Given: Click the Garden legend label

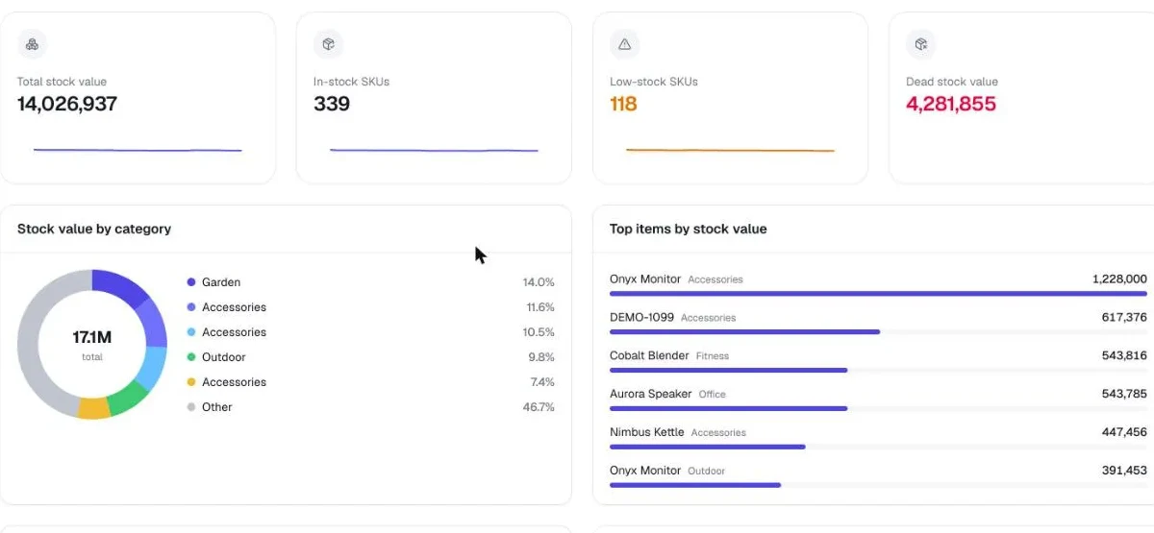Looking at the screenshot, I should coord(221,282).
